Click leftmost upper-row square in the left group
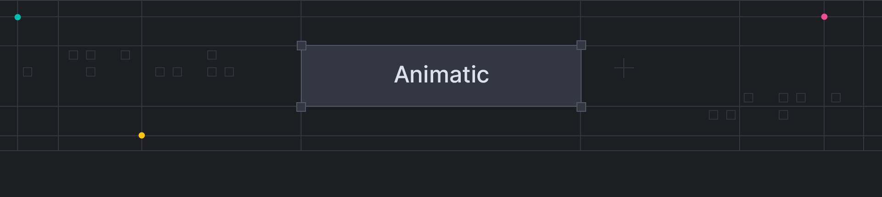Screen dimensions: 882x197 click(73, 55)
